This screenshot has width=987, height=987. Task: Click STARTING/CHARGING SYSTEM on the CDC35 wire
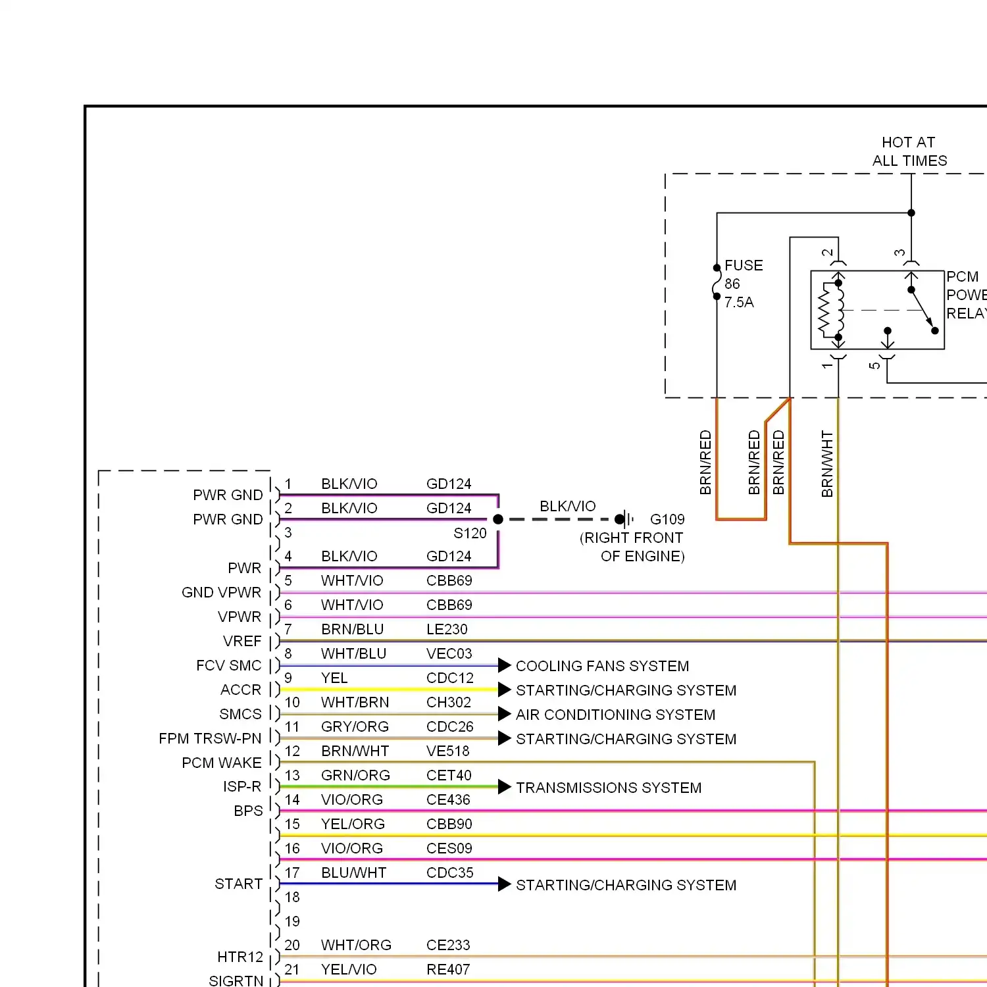click(x=626, y=885)
